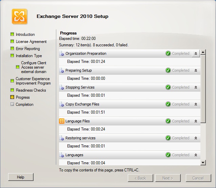Screen dimensions: 216x188
Task: Collapse the Languages section
Action: [x=196, y=155]
